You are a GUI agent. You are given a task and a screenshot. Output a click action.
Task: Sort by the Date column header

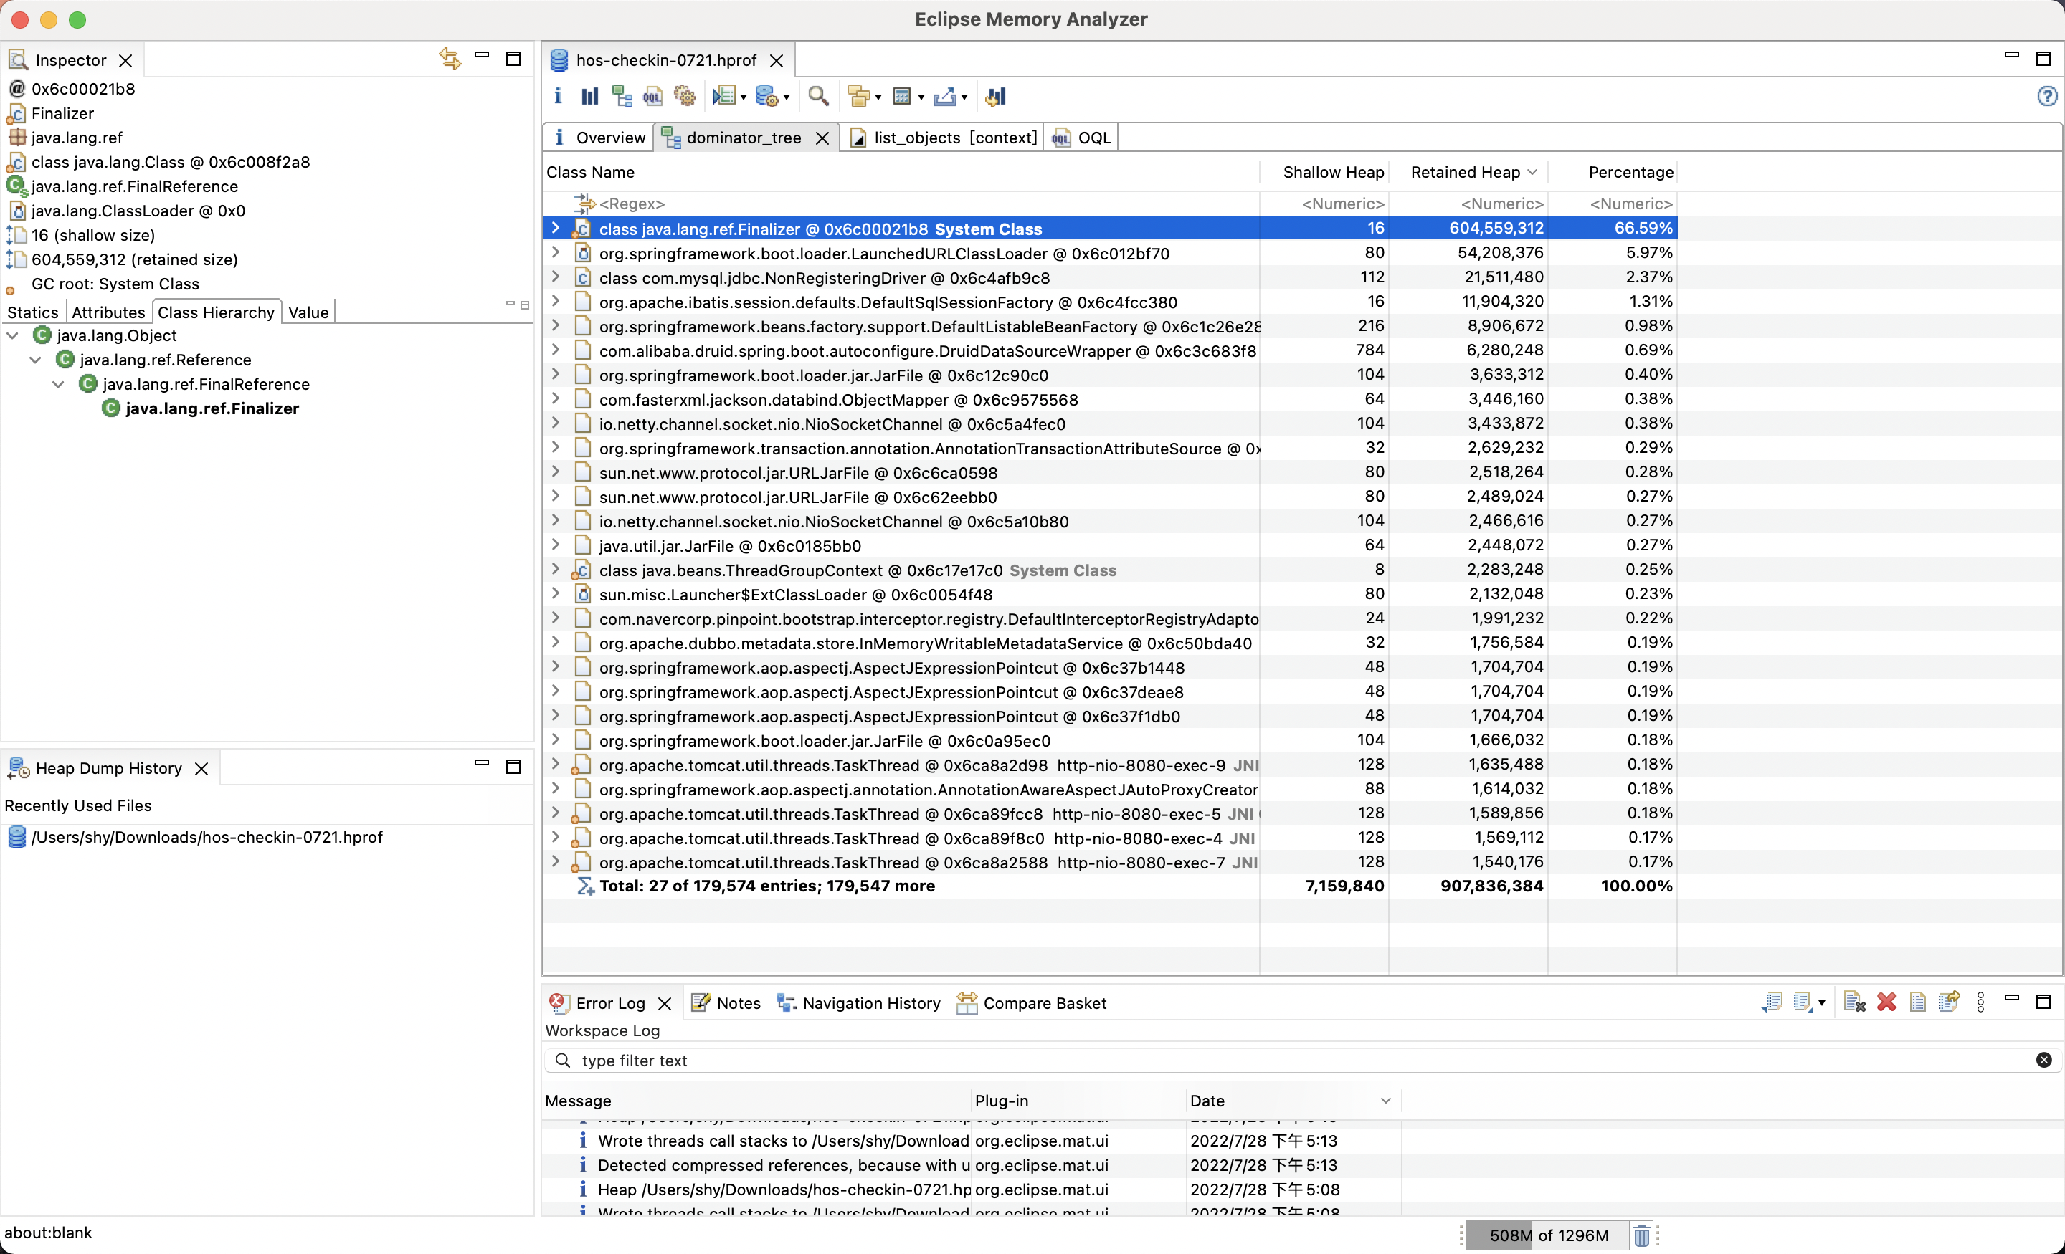coord(1207,1100)
